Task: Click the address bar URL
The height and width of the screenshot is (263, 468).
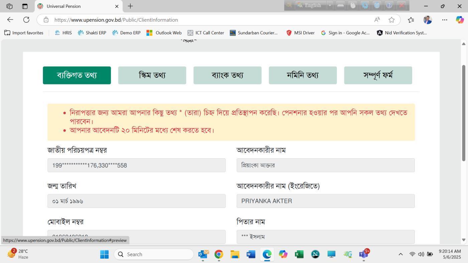Action: point(116,20)
